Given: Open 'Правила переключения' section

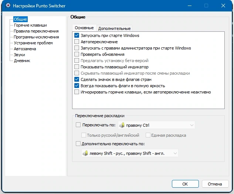Looking at the screenshot, I should (36, 31).
